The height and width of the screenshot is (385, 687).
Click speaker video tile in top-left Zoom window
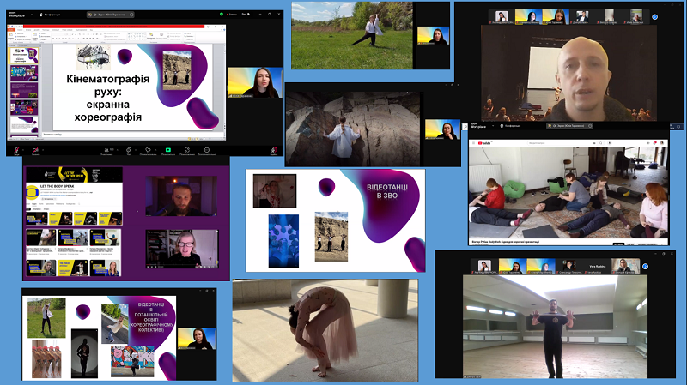(255, 82)
